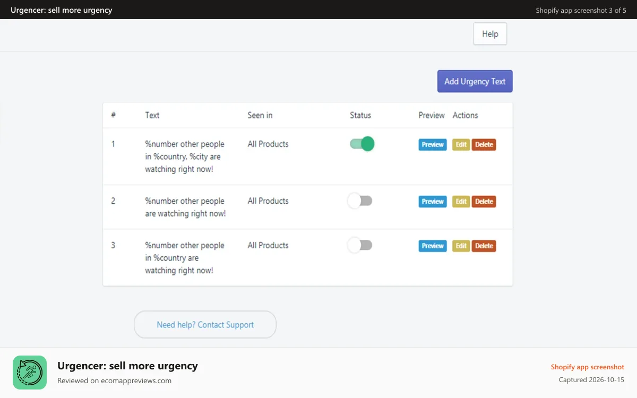Click the Text column header
The image size is (637, 398).
click(152, 115)
